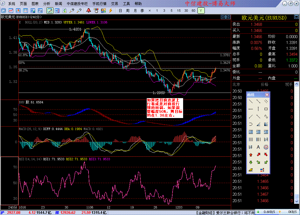Image resolution: width=300 pixels, height=215 pixels.
Task: Open the 中信建投专栏 menu
Action: [x=77, y=4]
